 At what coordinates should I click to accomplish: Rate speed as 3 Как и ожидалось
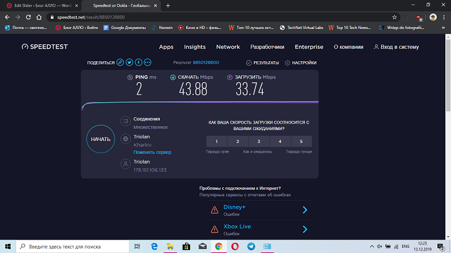258,142
